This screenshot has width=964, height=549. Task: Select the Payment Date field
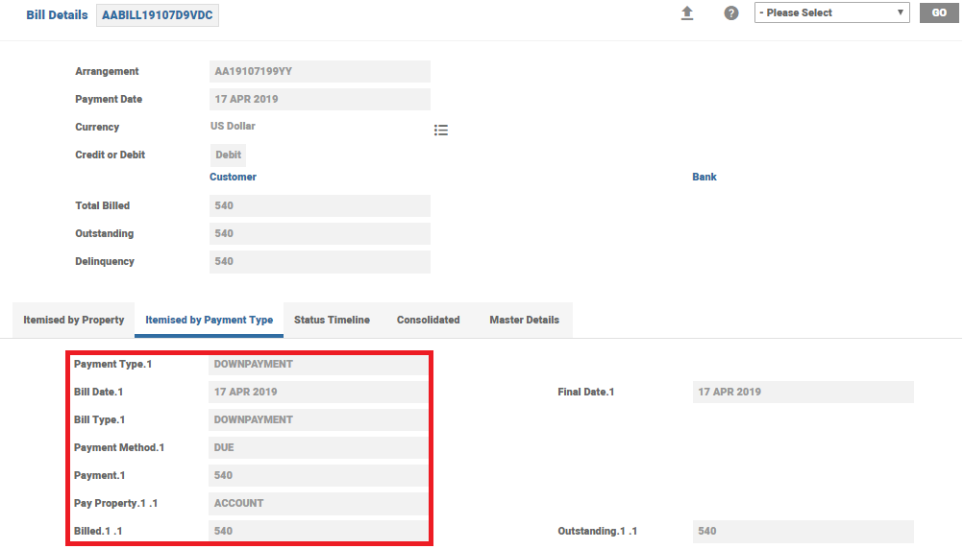319,100
